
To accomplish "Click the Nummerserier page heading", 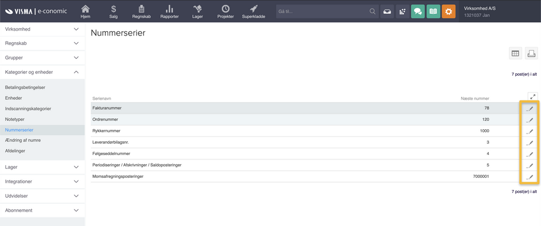I will click(x=118, y=33).
